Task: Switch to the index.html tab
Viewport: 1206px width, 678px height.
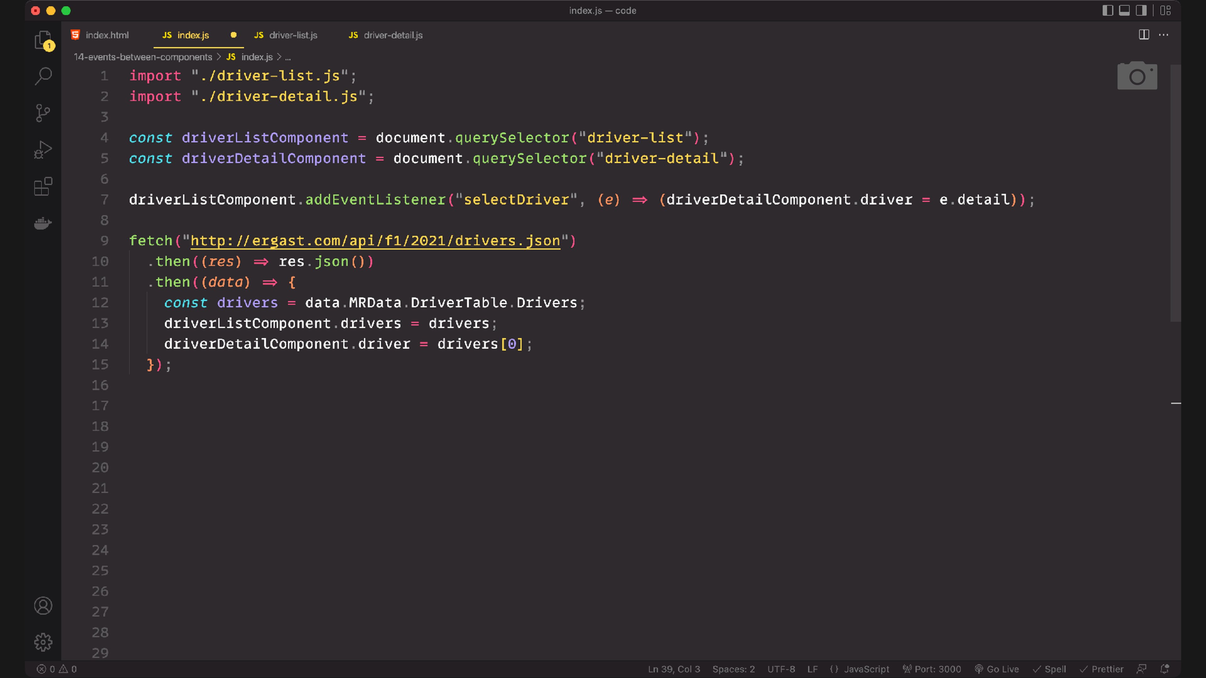Action: coord(107,35)
